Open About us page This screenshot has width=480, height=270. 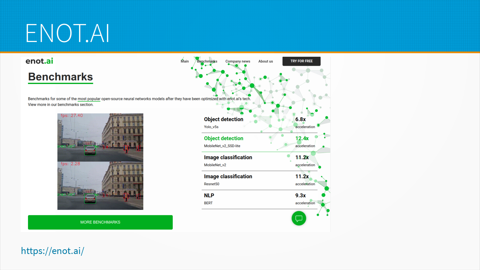265,61
